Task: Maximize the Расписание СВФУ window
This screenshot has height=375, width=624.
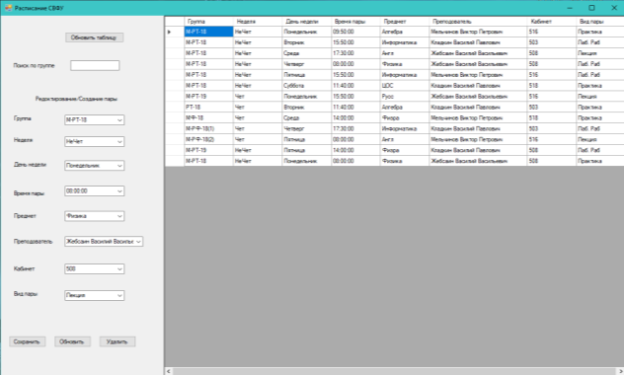Action: click(591, 8)
